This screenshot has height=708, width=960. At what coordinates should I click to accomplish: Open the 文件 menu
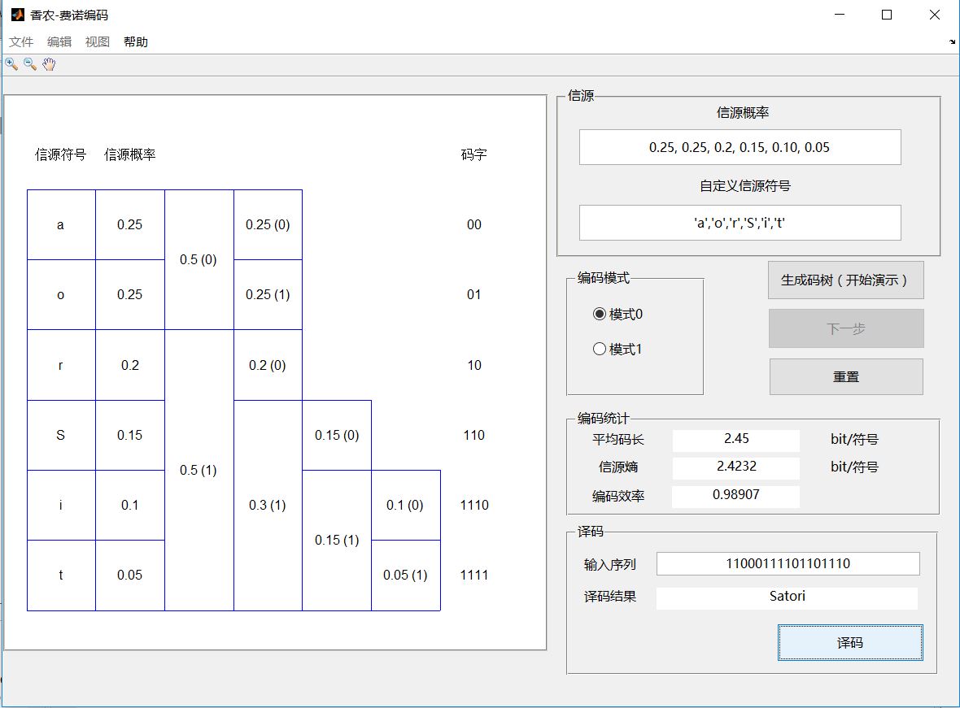click(x=21, y=42)
